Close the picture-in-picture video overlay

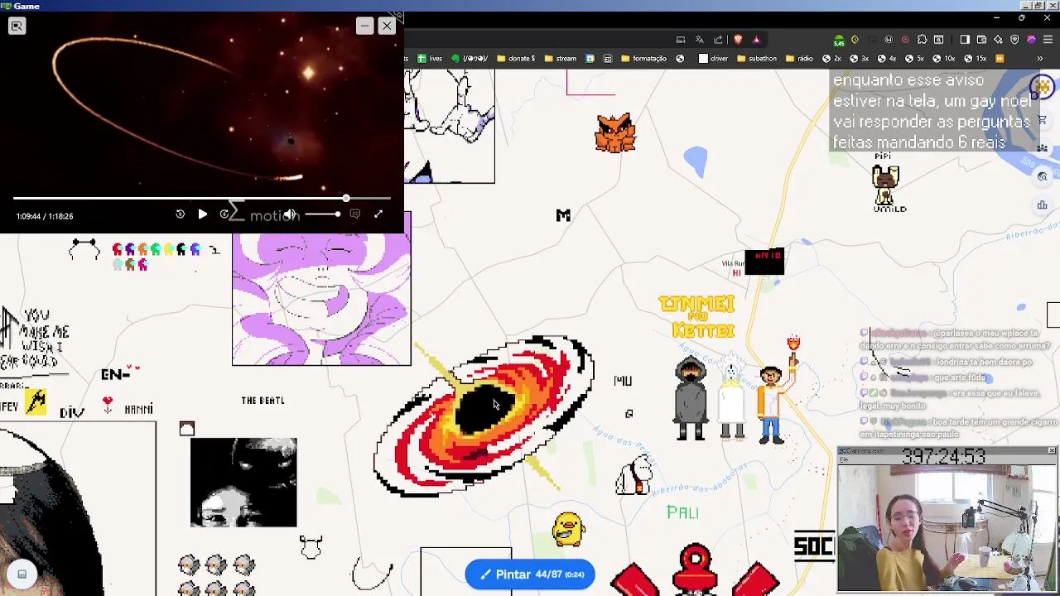(387, 26)
